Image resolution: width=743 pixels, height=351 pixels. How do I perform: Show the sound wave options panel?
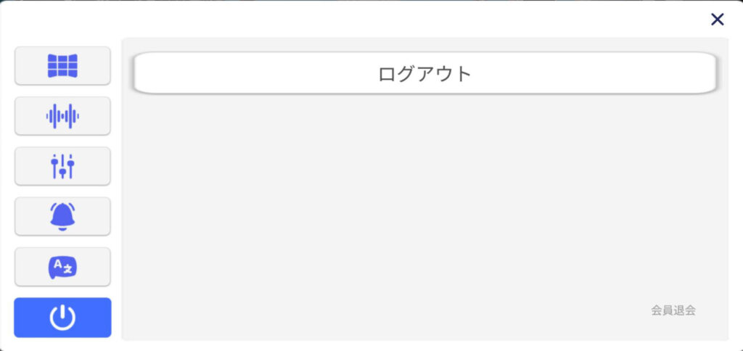62,116
